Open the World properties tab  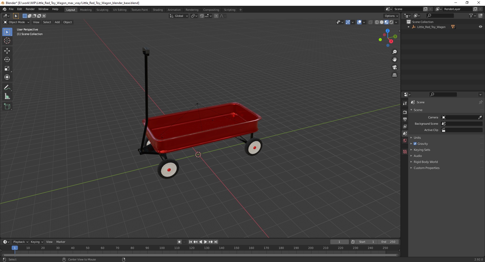405,141
